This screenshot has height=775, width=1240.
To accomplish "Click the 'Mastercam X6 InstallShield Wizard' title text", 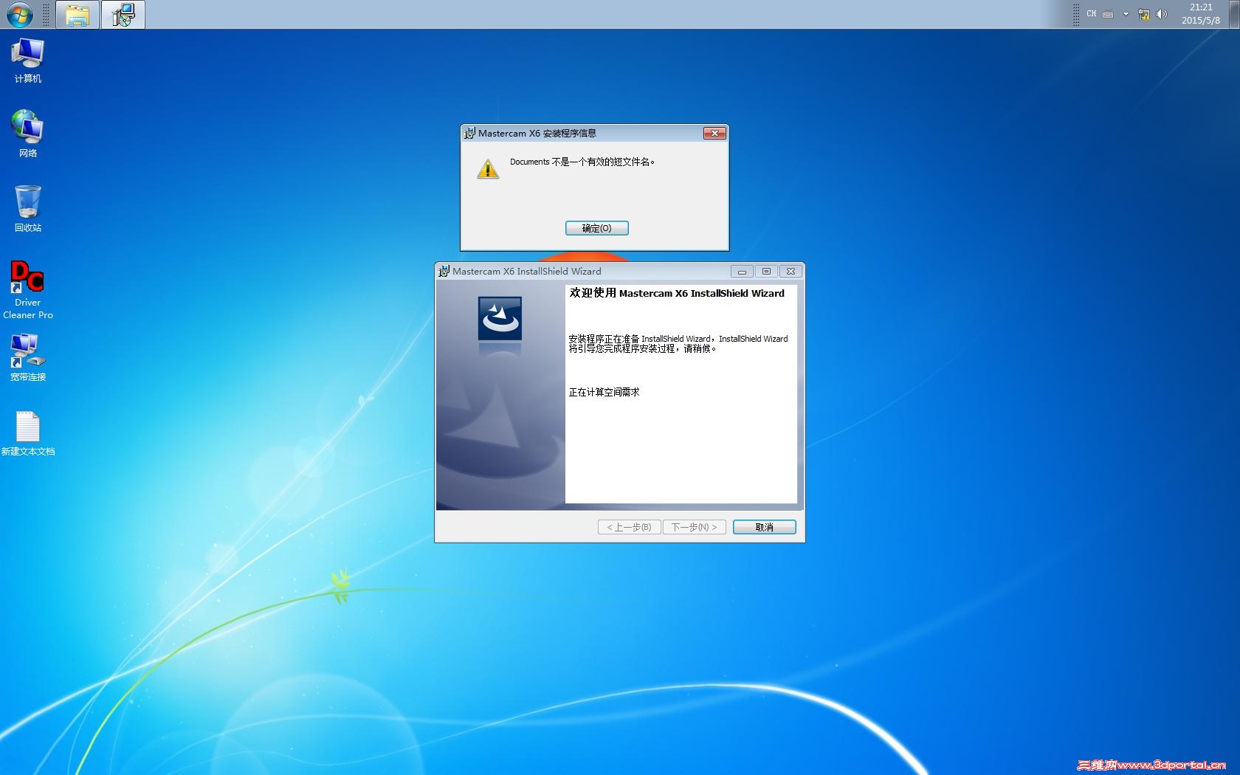I will [527, 272].
